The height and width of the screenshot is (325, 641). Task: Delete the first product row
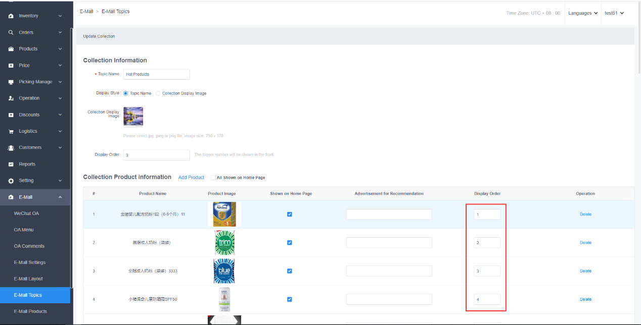(585, 214)
